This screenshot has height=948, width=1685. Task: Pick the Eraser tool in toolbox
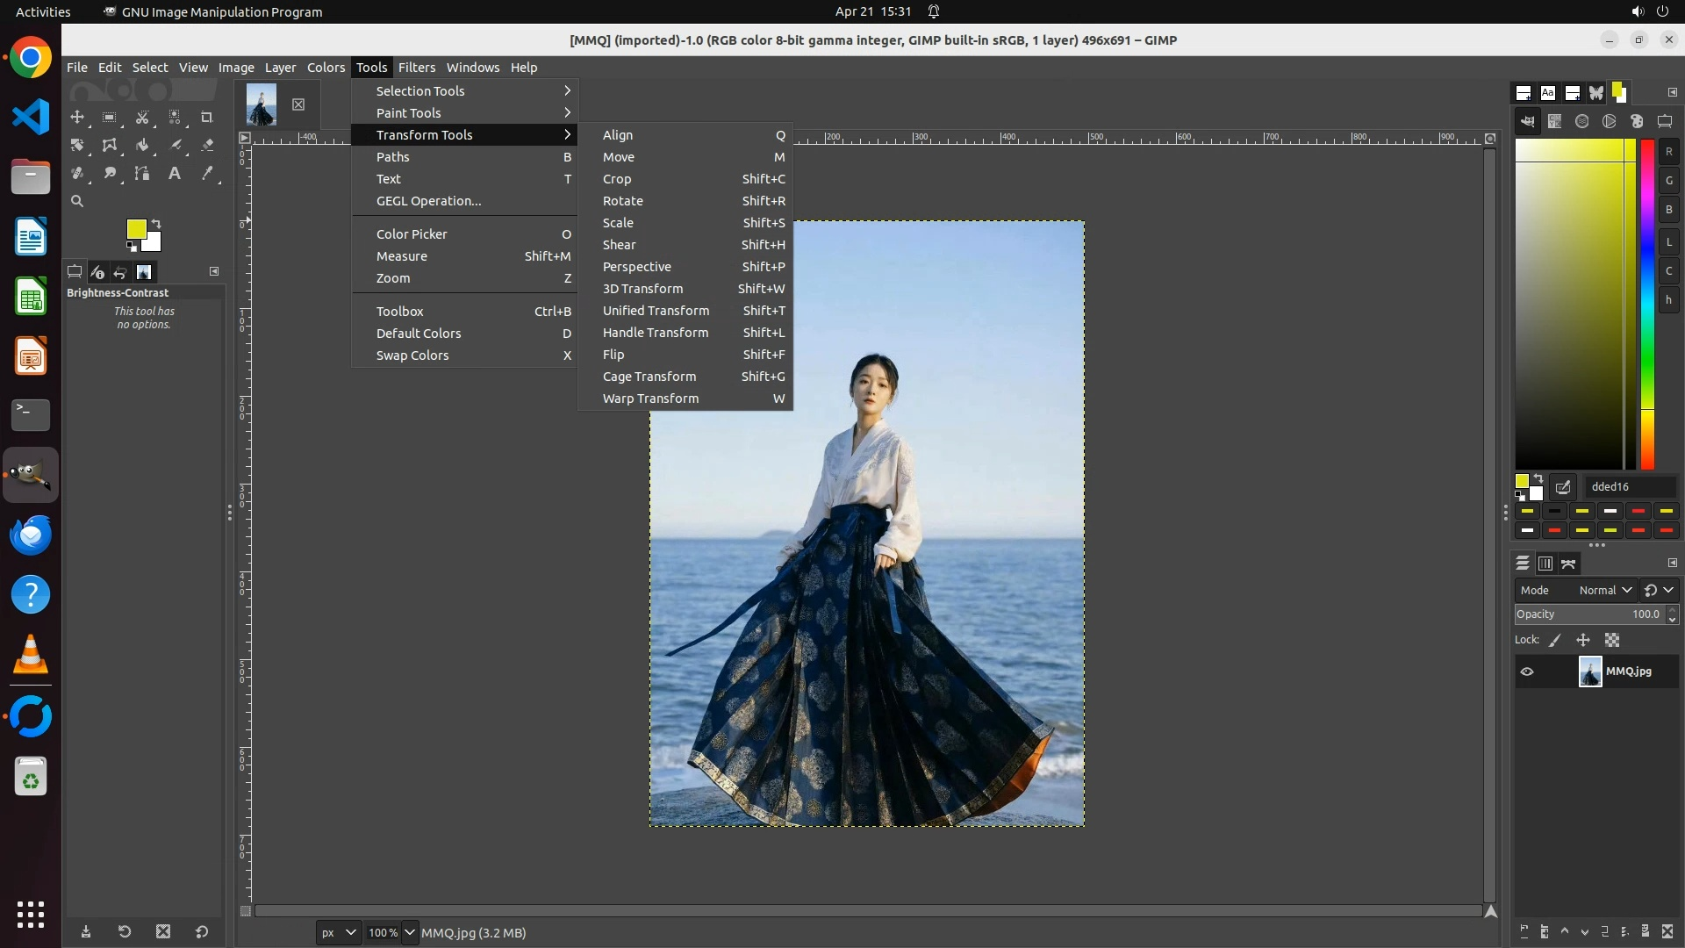[207, 145]
